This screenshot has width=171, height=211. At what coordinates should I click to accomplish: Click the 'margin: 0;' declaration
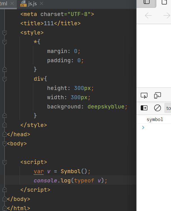pyautogui.click(x=64, y=51)
